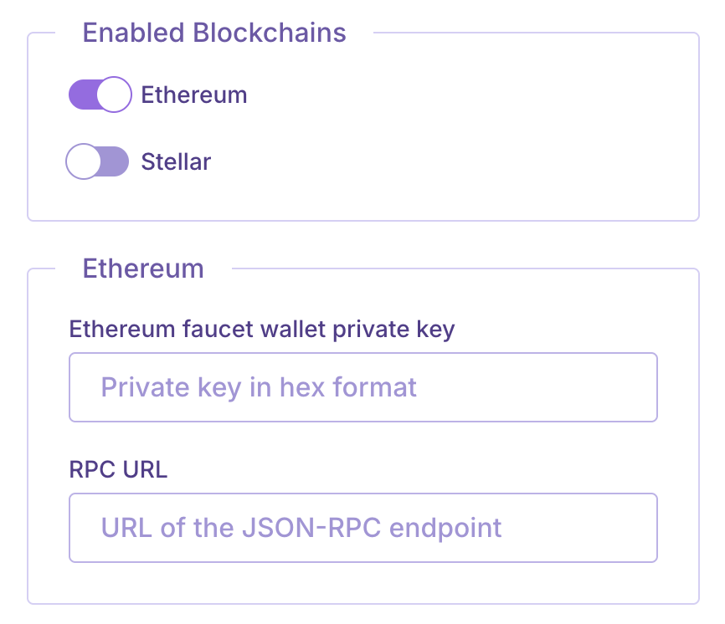Disable the Ethereum blockchain toggle

100,95
